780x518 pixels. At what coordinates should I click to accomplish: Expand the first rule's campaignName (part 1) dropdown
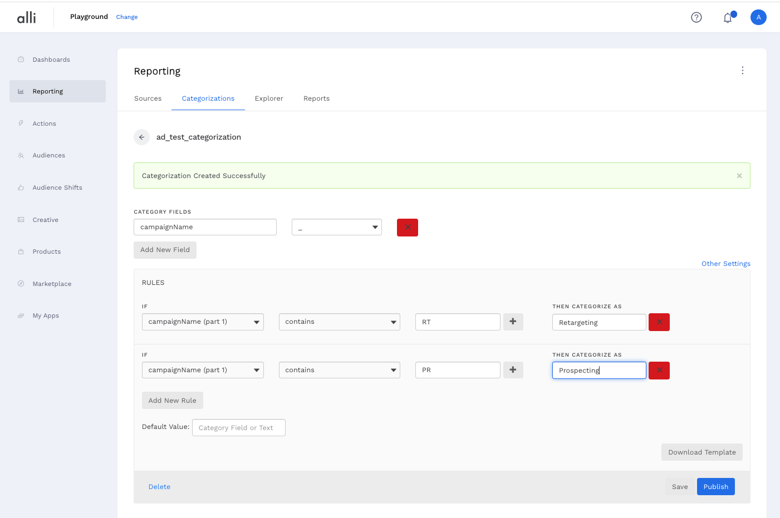203,322
